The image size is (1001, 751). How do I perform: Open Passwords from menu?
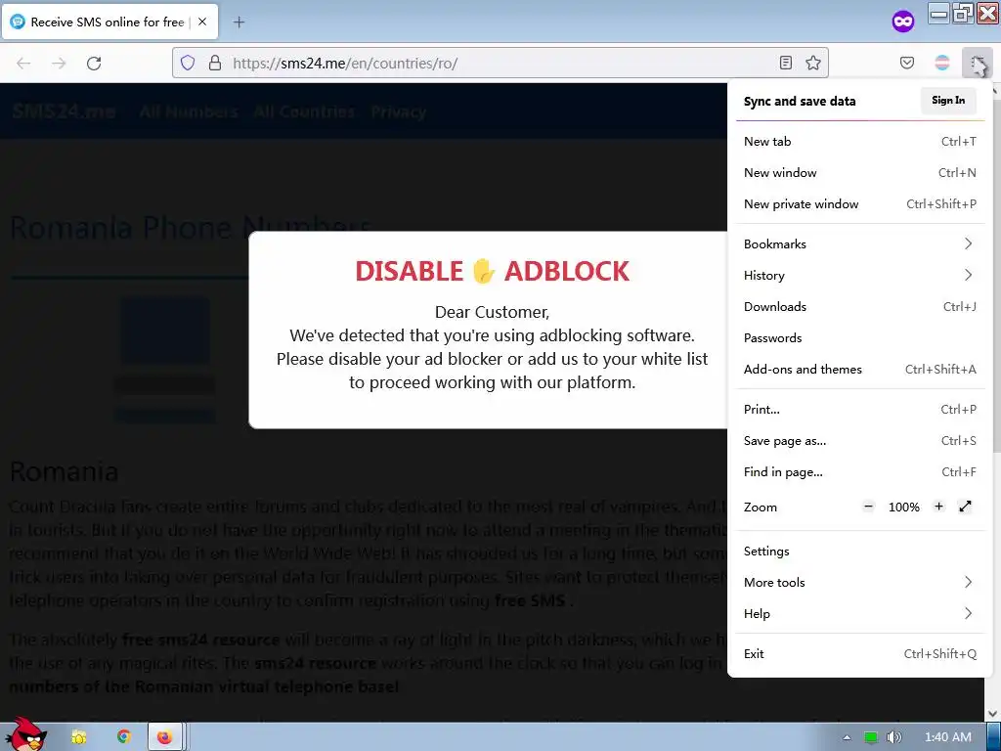click(x=860, y=337)
